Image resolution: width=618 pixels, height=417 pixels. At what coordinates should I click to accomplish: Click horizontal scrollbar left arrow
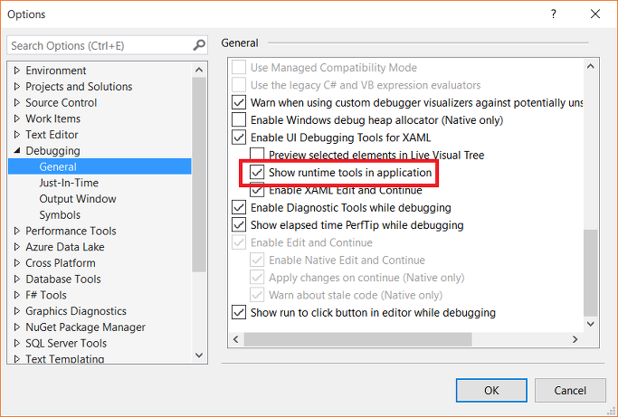235,339
